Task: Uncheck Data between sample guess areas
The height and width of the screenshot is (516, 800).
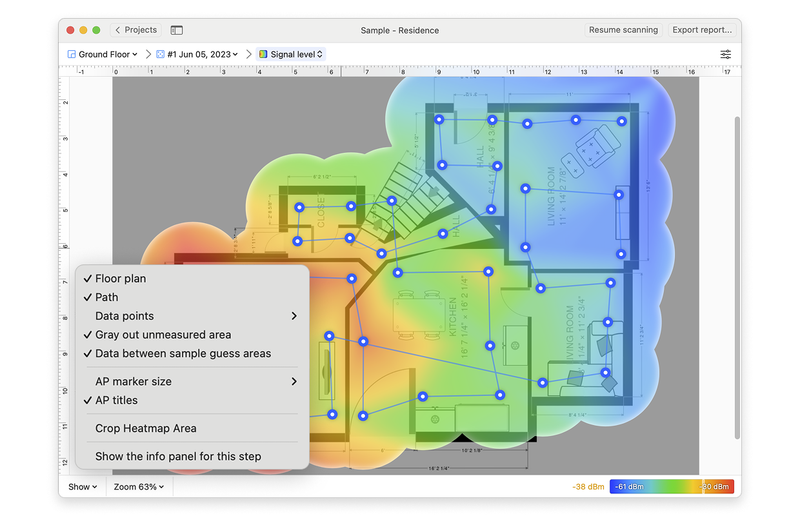Action: click(192, 353)
